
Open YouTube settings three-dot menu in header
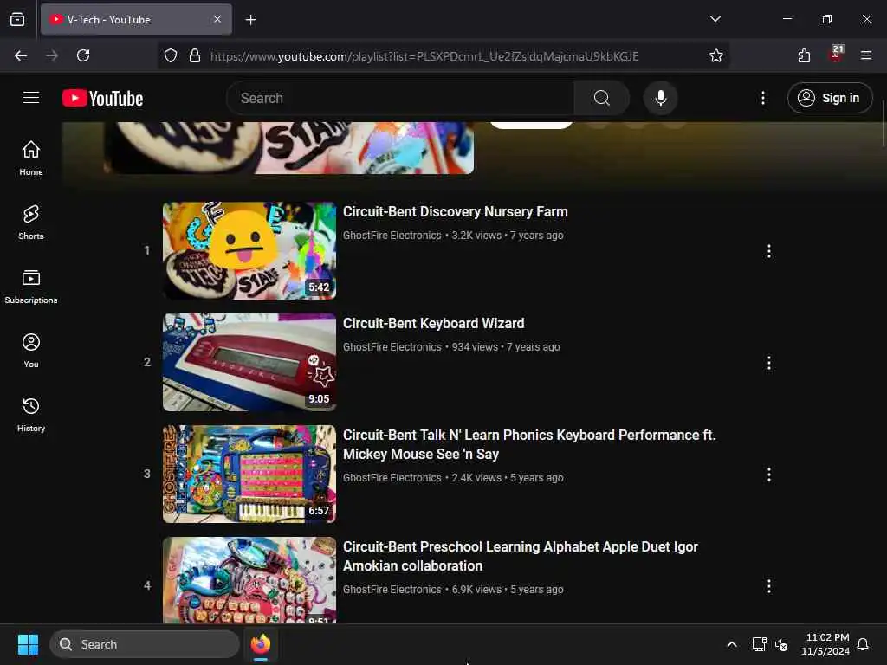(x=762, y=98)
